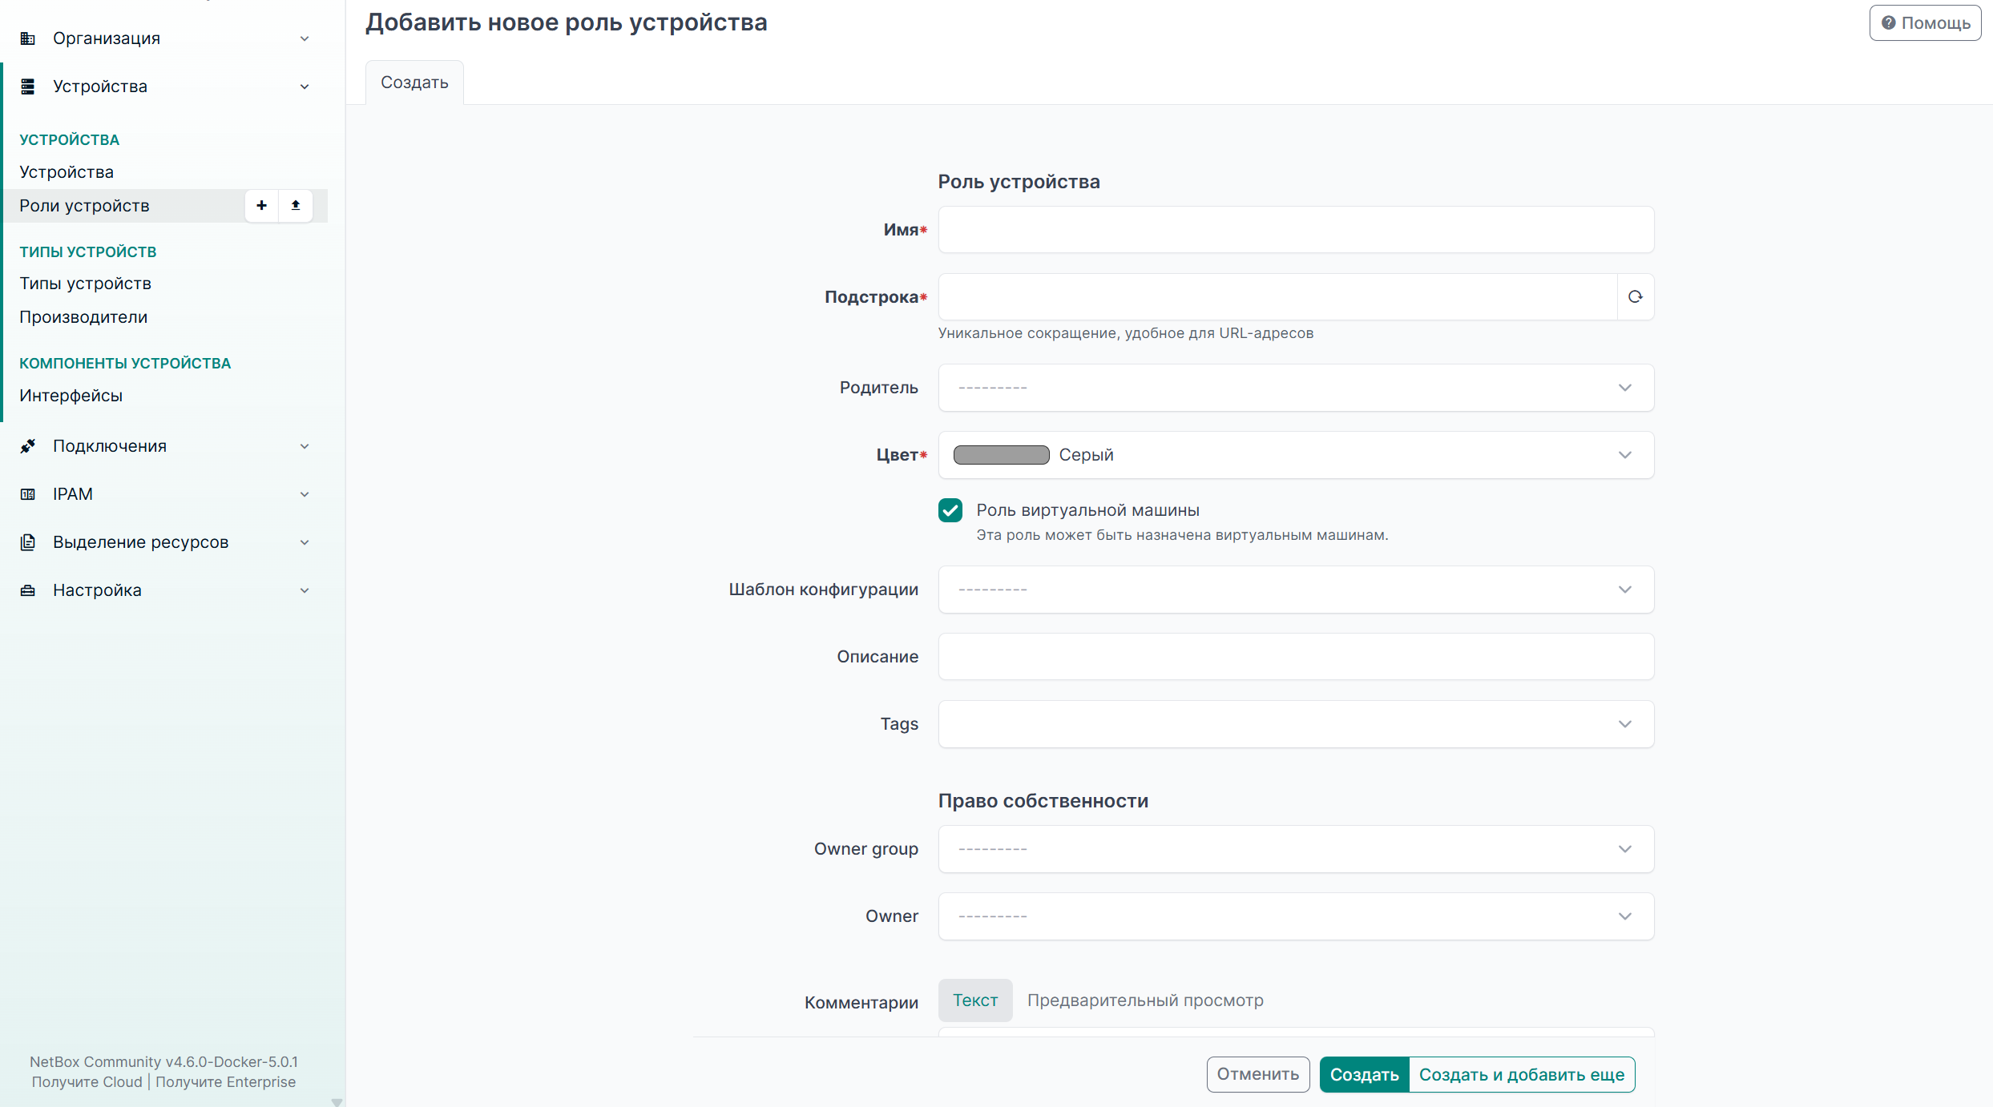Image resolution: width=1993 pixels, height=1107 pixels.
Task: Click the Настройка toolbox icon
Action: pyautogui.click(x=28, y=590)
